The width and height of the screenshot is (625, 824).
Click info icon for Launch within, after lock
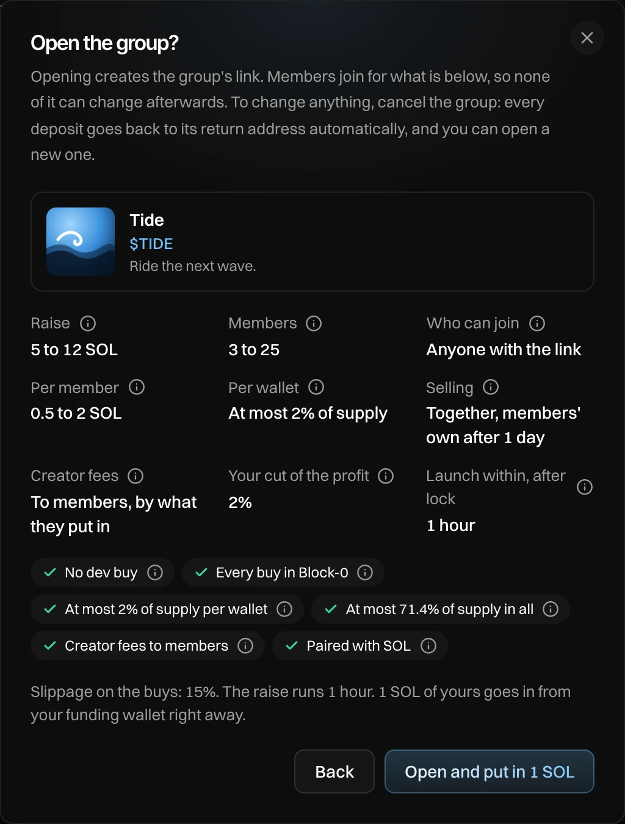pyautogui.click(x=585, y=487)
